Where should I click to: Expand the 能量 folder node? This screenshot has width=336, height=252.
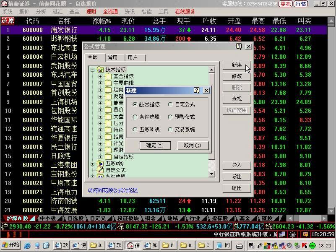pos(100,103)
